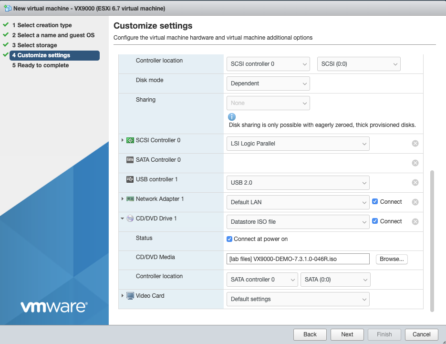Open the Disk mode Dependent dropdown
The height and width of the screenshot is (344, 446).
pyautogui.click(x=268, y=83)
